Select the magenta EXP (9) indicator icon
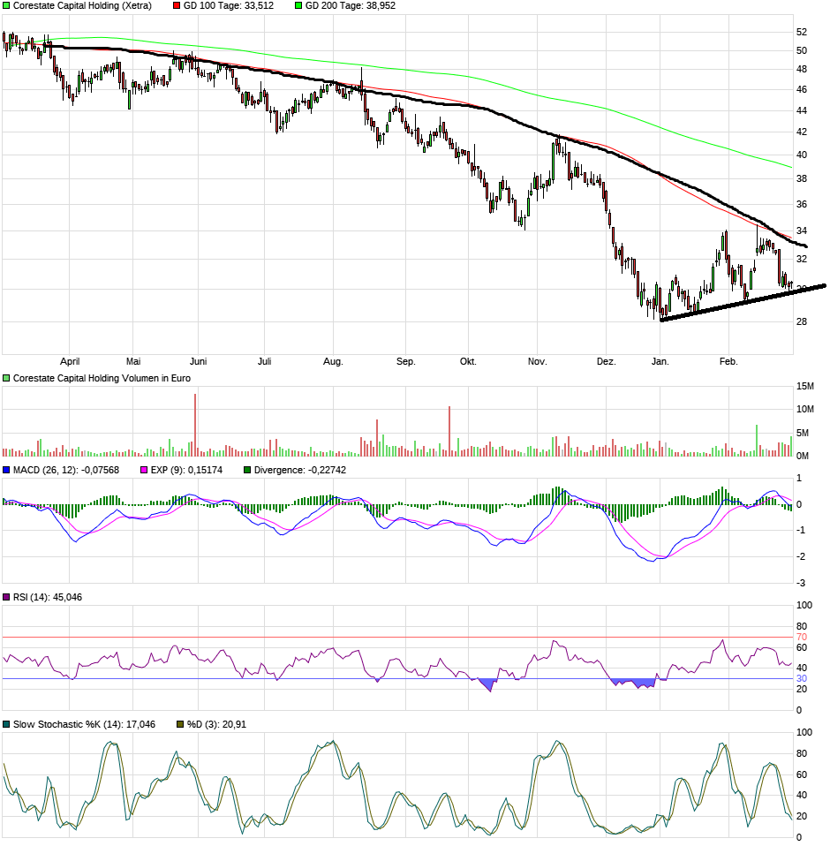The width and height of the screenshot is (830, 846). point(143,471)
